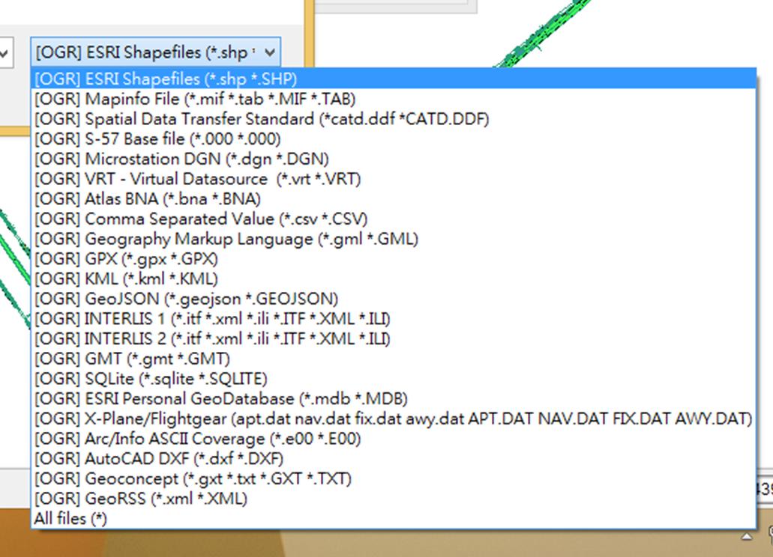This screenshot has width=773, height=557.
Task: Select SQLite (*.sqlite) format
Action: click(394, 378)
